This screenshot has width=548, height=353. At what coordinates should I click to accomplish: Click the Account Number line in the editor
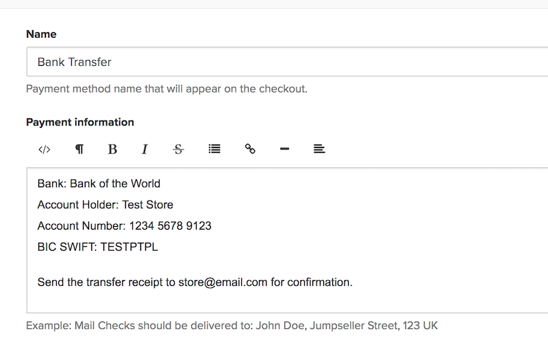click(124, 226)
